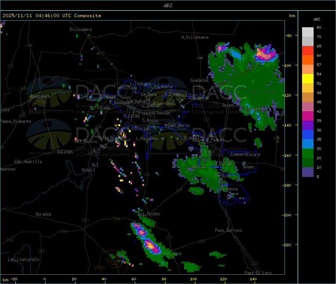Click the Goudge map label
This screenshot has width=336, height=284.
tap(164, 113)
